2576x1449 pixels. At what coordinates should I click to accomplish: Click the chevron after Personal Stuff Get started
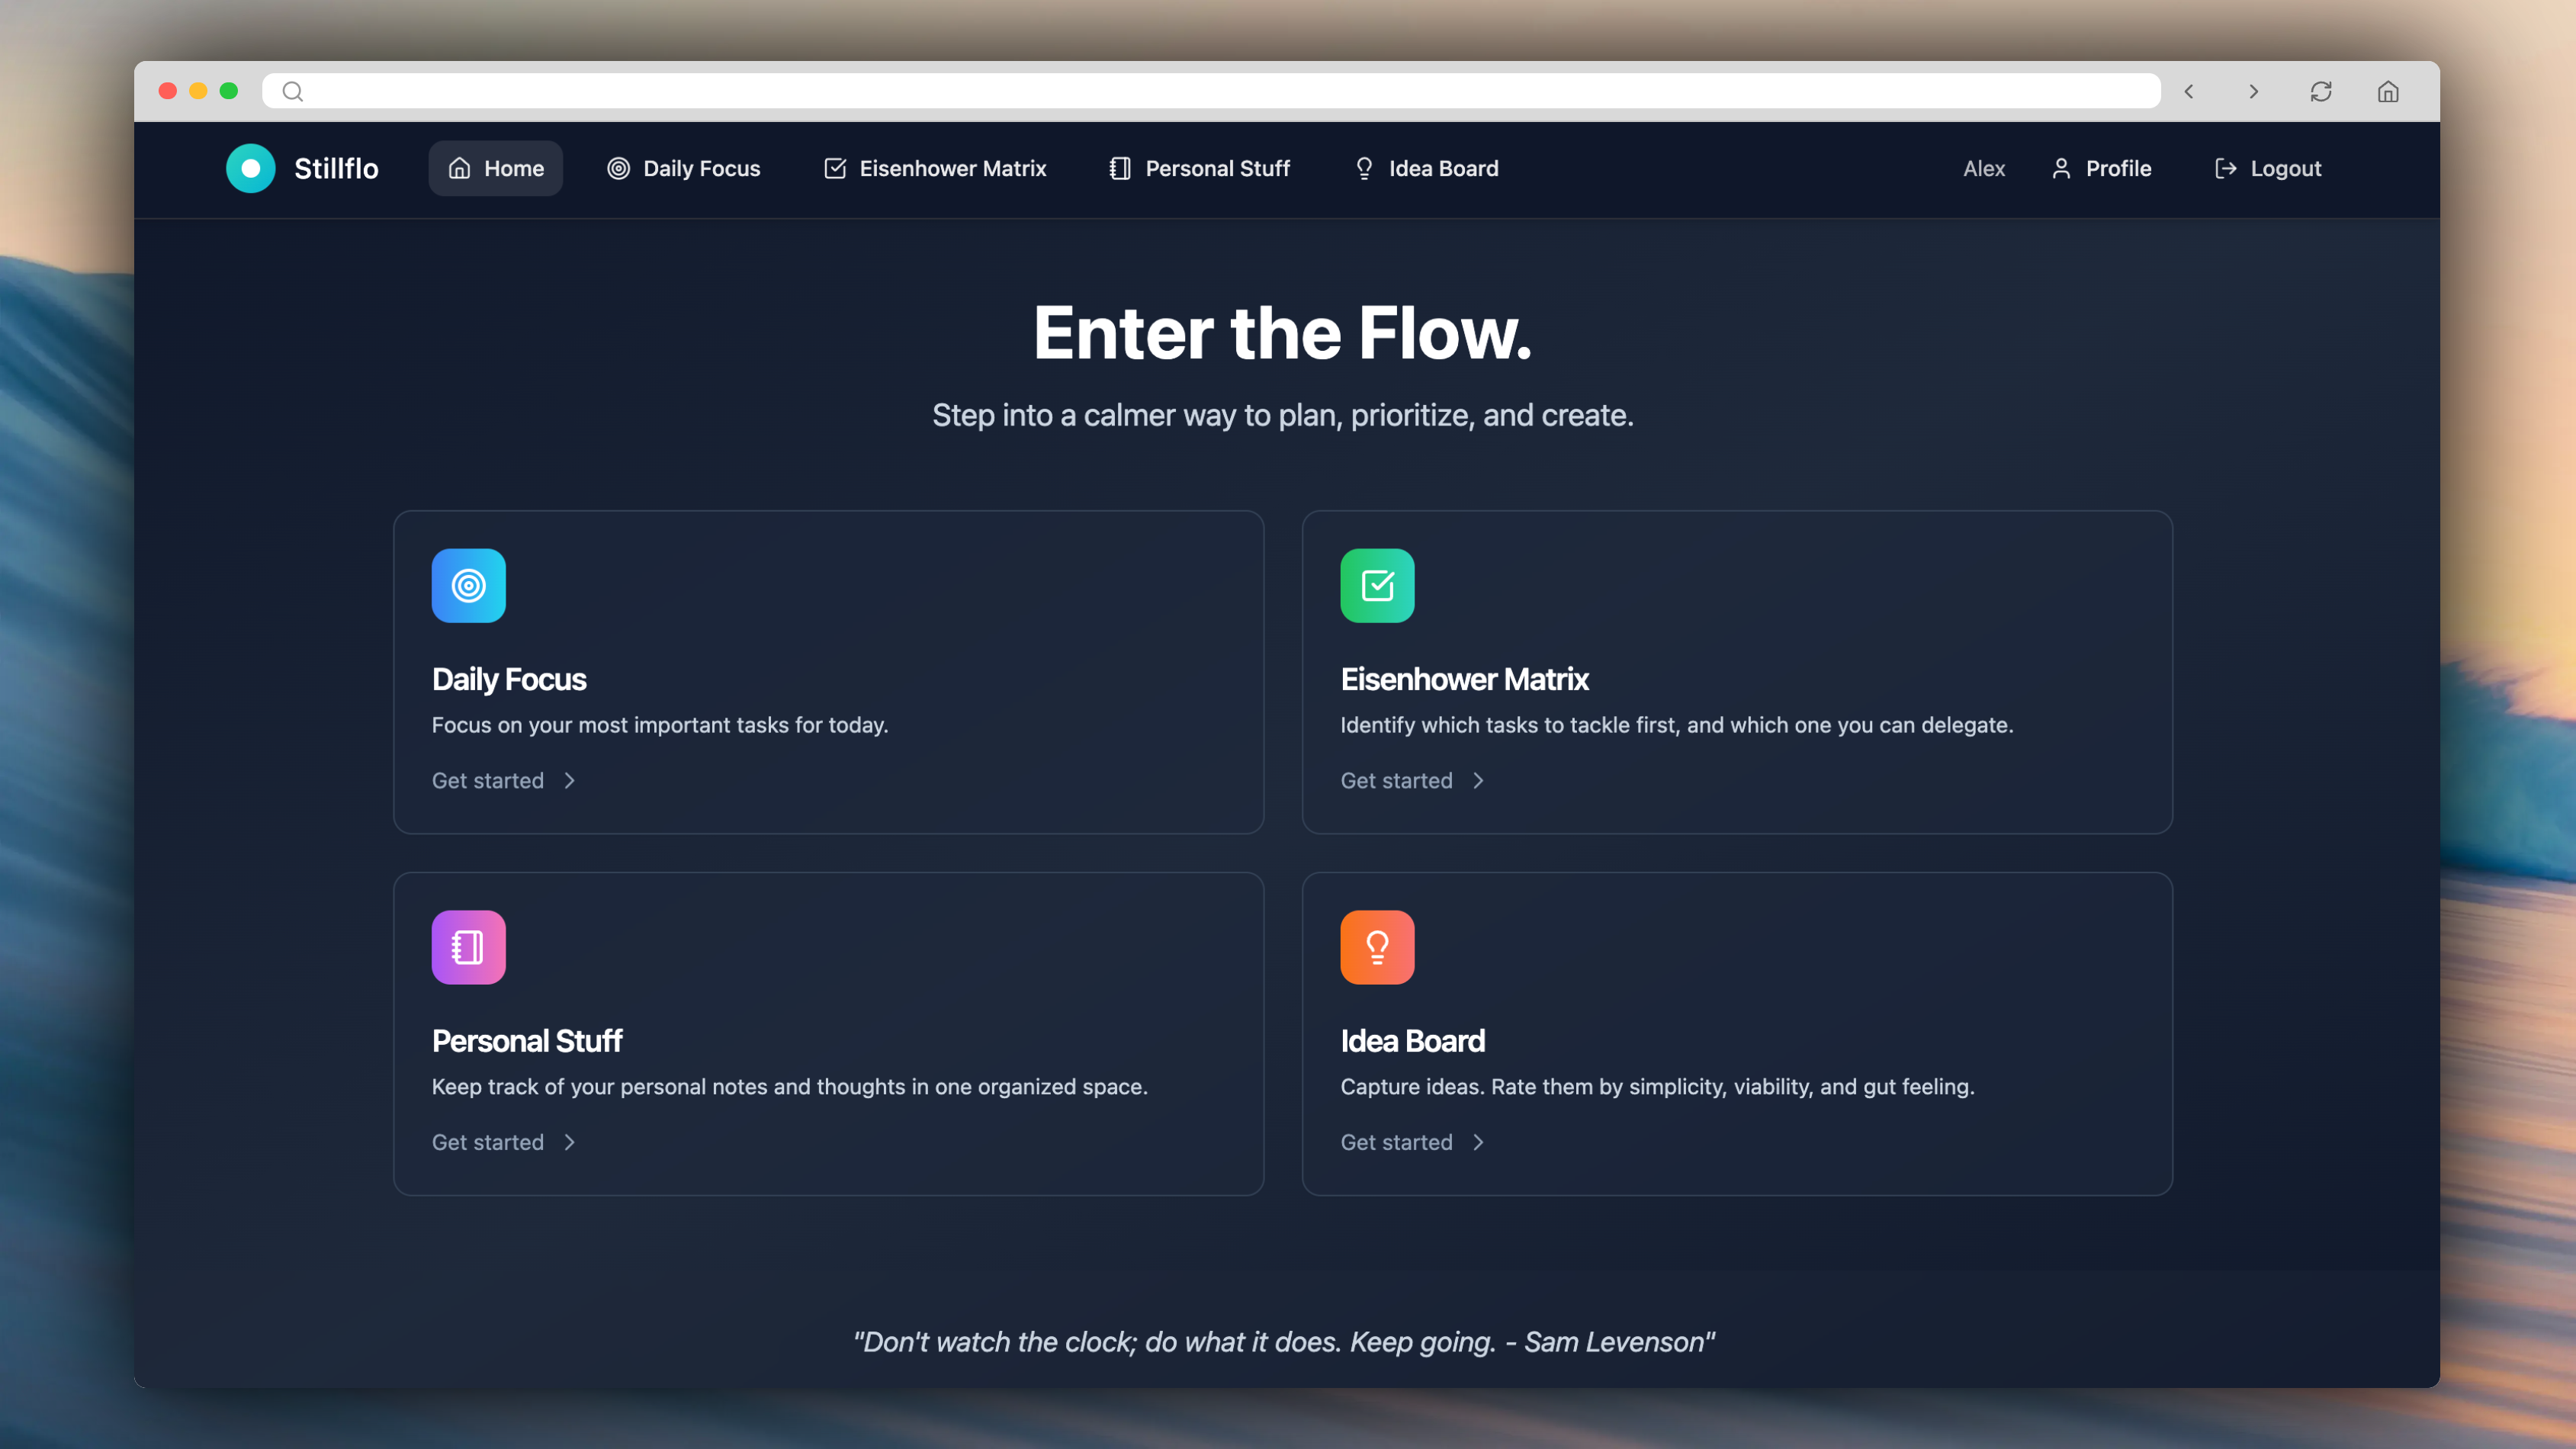click(x=570, y=1142)
